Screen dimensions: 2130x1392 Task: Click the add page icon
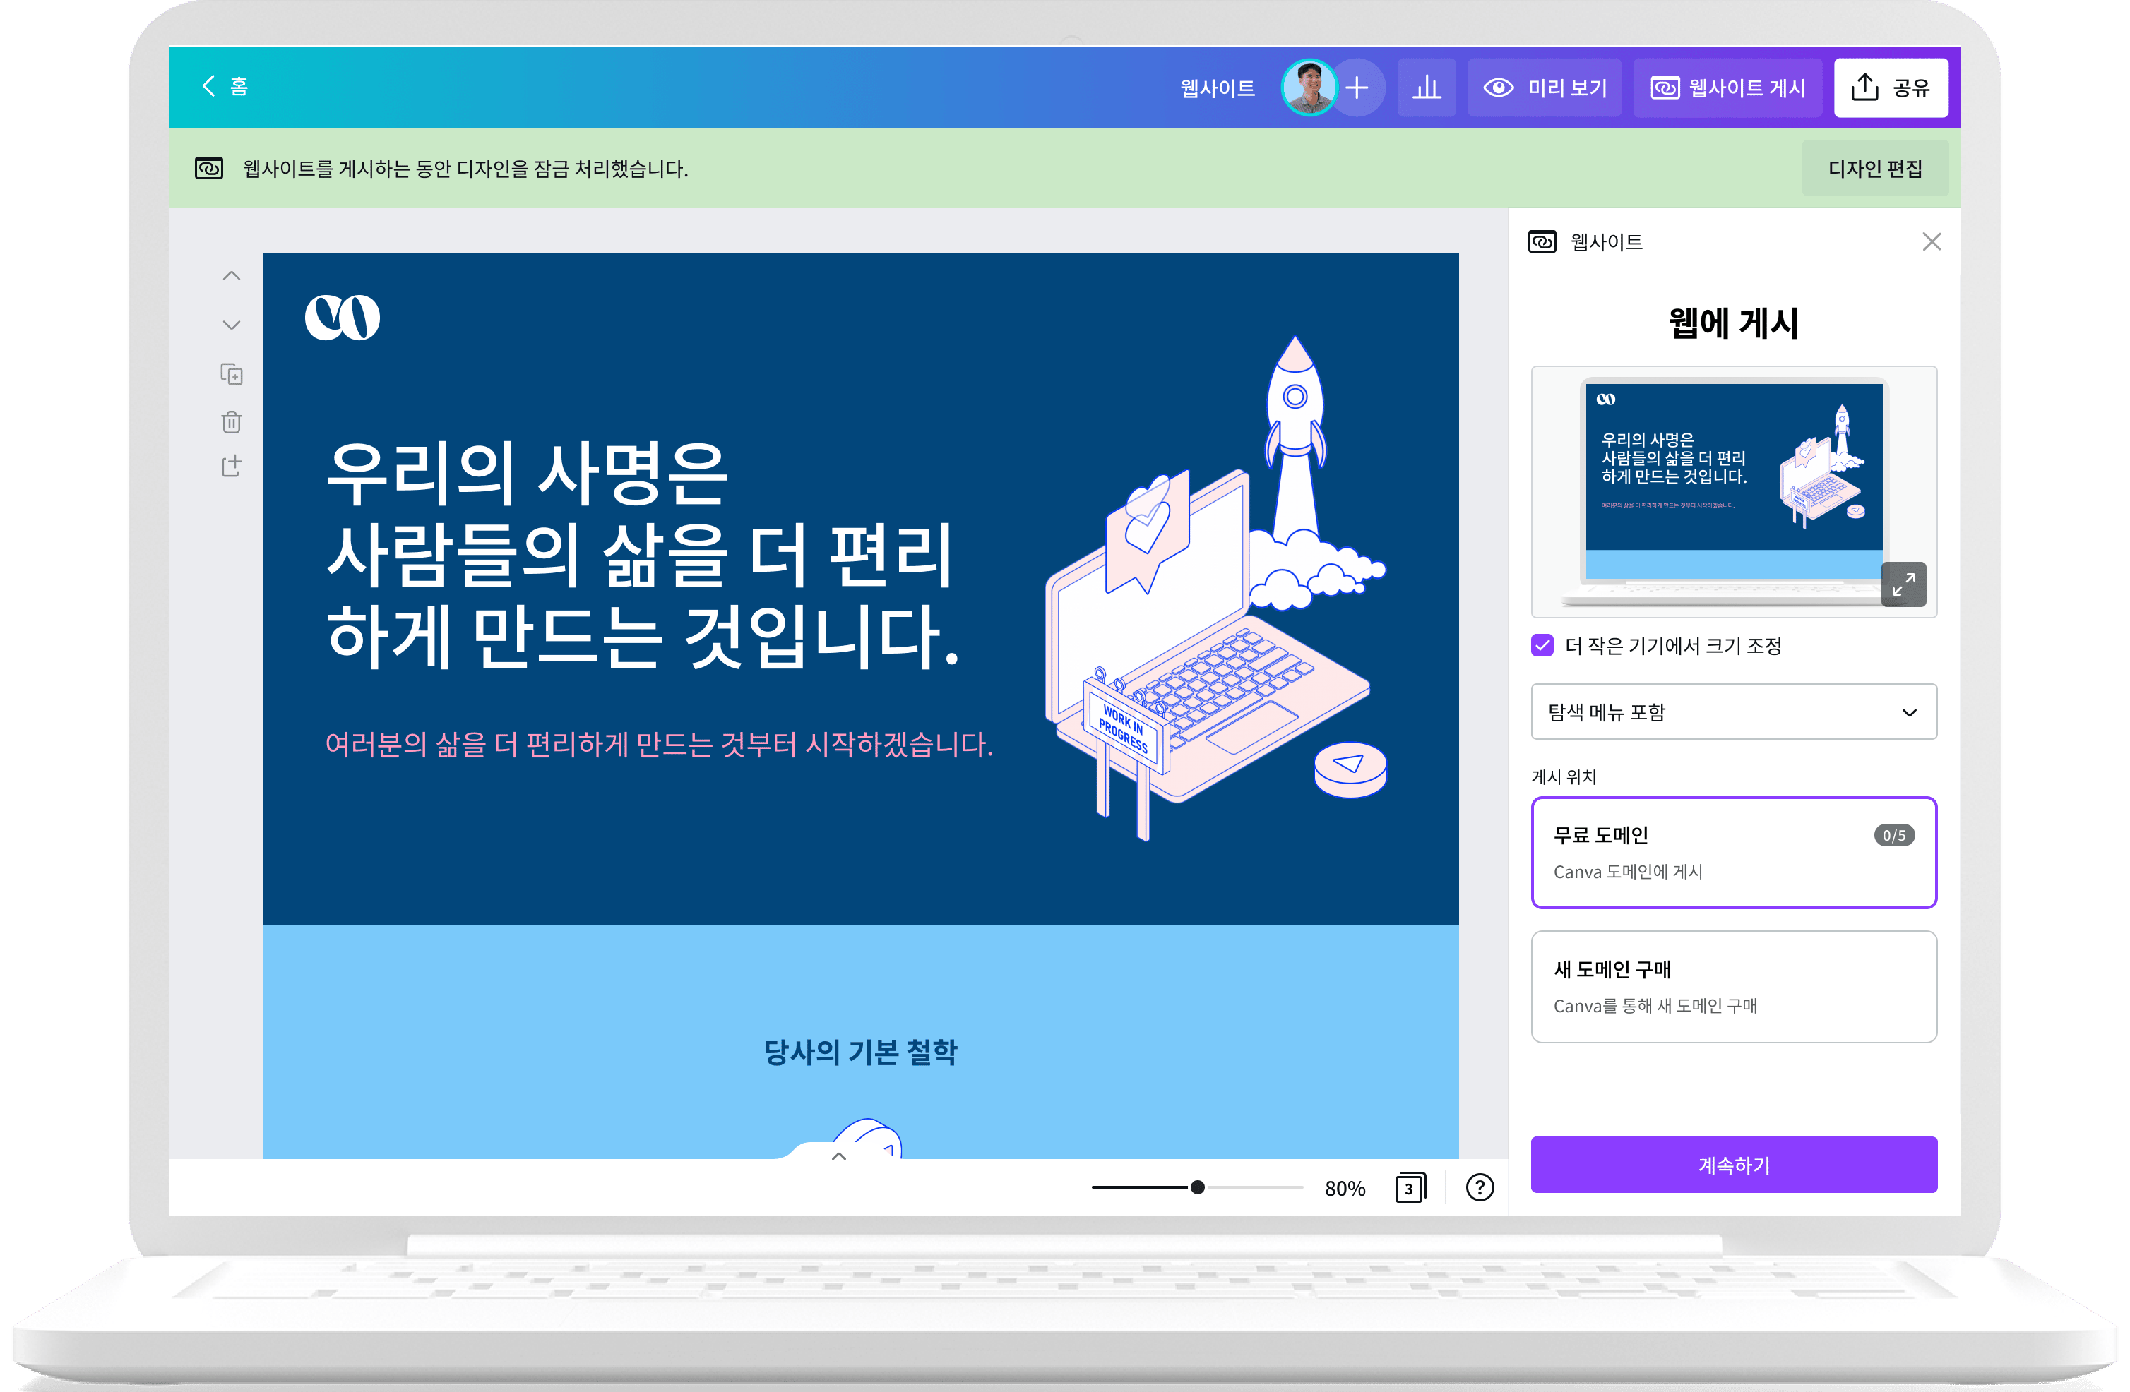[x=232, y=466]
